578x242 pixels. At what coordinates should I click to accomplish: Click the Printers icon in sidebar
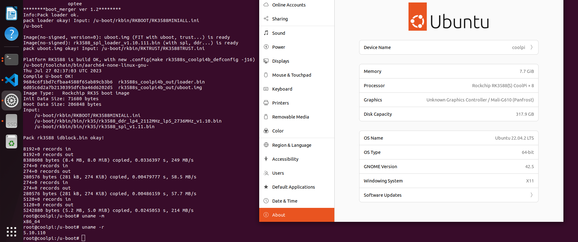[x=266, y=103]
